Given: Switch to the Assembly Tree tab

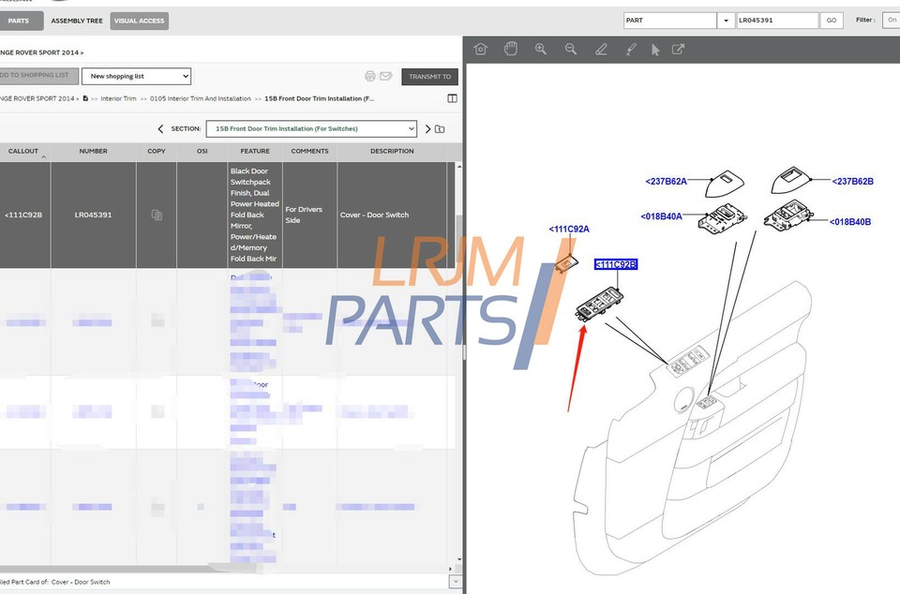Looking at the screenshot, I should [x=77, y=21].
